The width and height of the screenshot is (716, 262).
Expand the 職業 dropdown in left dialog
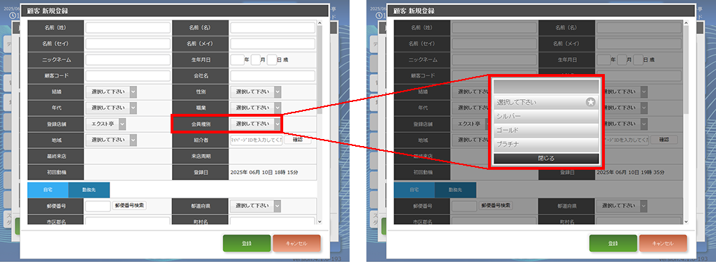[x=256, y=108]
